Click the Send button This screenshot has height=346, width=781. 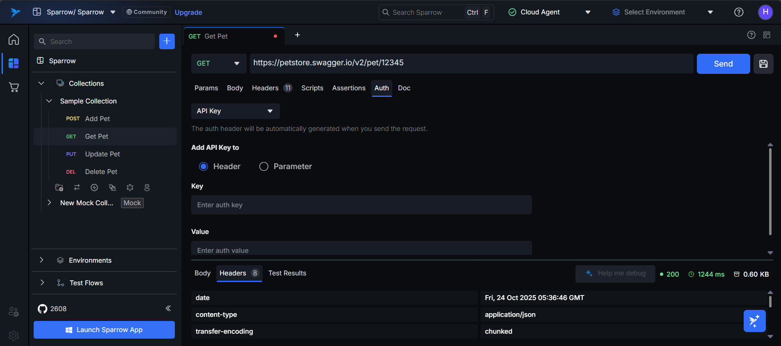[723, 64]
